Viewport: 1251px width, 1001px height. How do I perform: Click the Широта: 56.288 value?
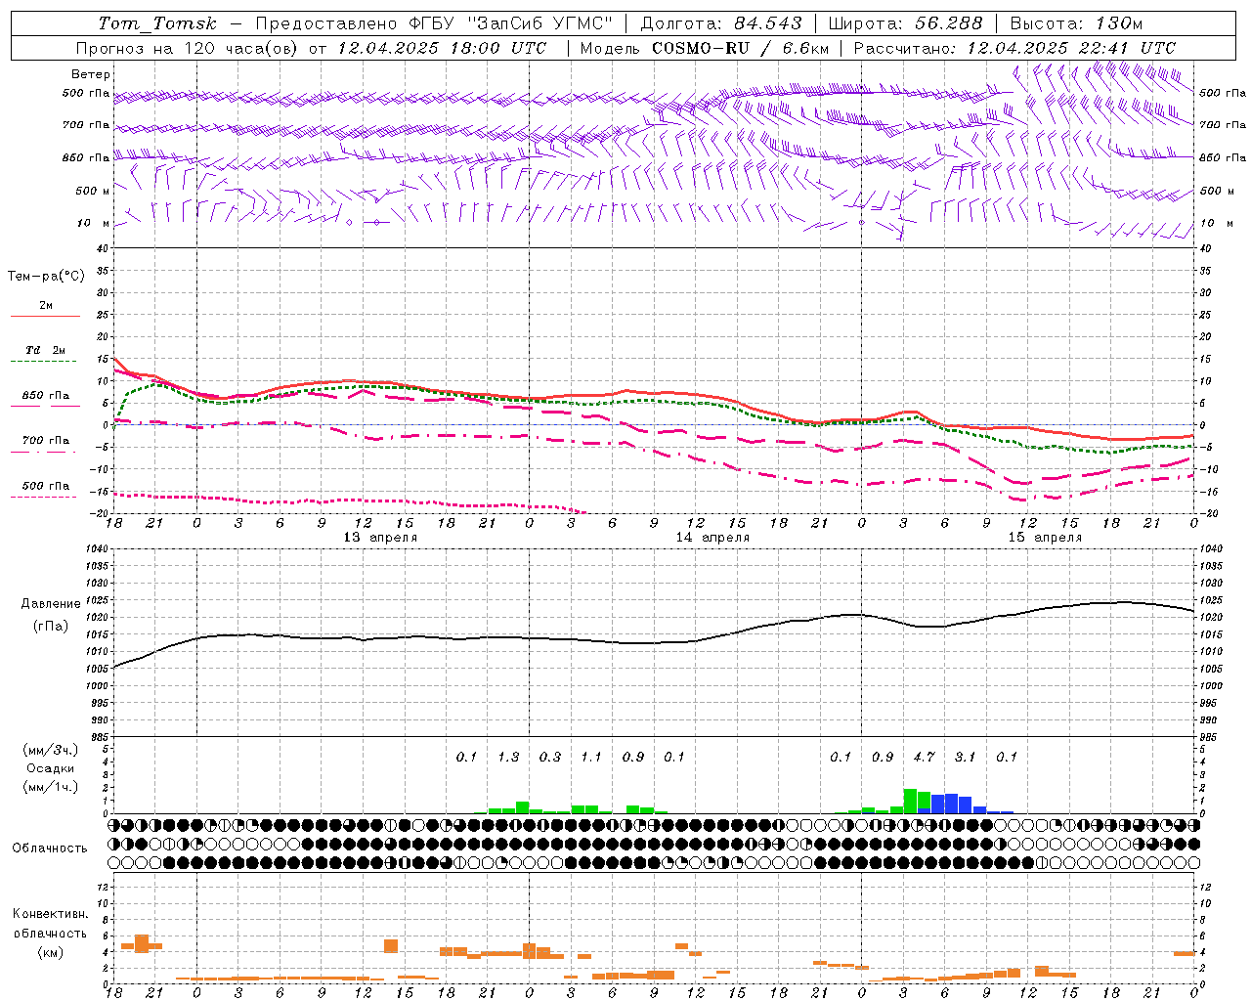[905, 23]
